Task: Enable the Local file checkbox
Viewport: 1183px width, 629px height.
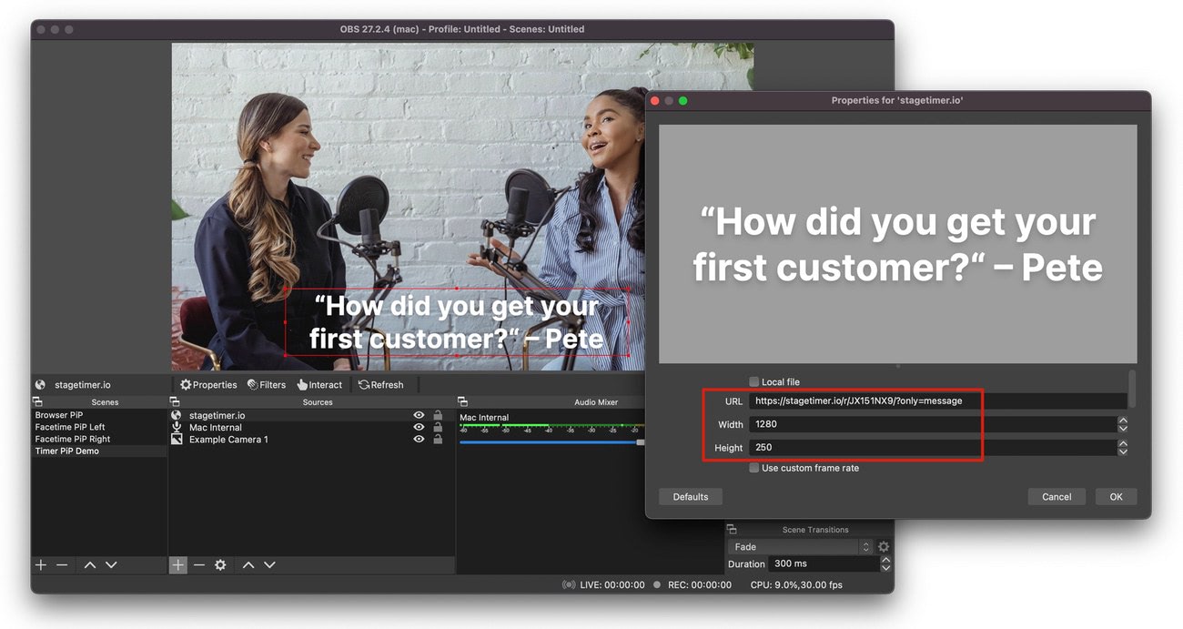Action: 753,382
